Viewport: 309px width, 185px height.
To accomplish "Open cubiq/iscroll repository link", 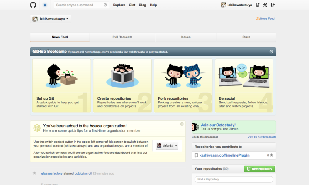I will coord(83,173).
